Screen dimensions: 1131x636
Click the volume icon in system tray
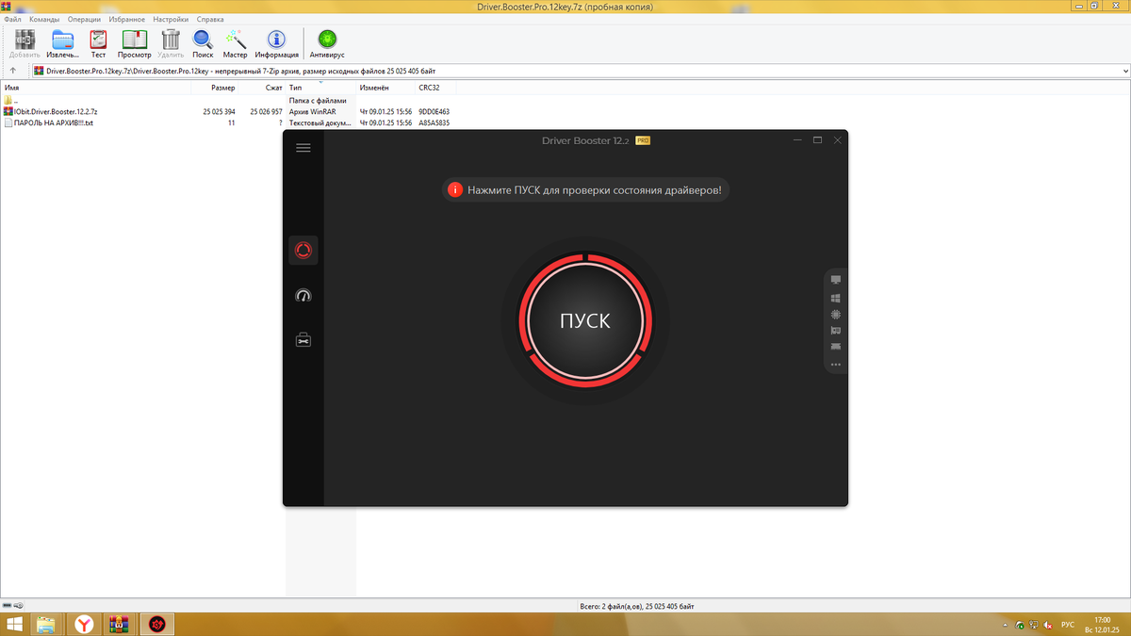[x=1047, y=625]
